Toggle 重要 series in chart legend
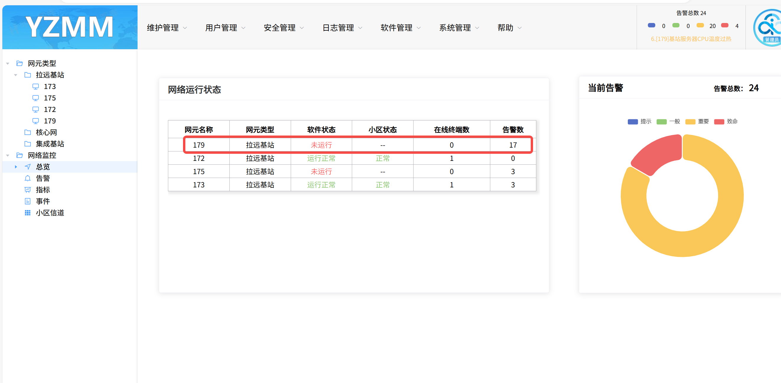Image resolution: width=781 pixels, height=383 pixels. click(x=697, y=122)
